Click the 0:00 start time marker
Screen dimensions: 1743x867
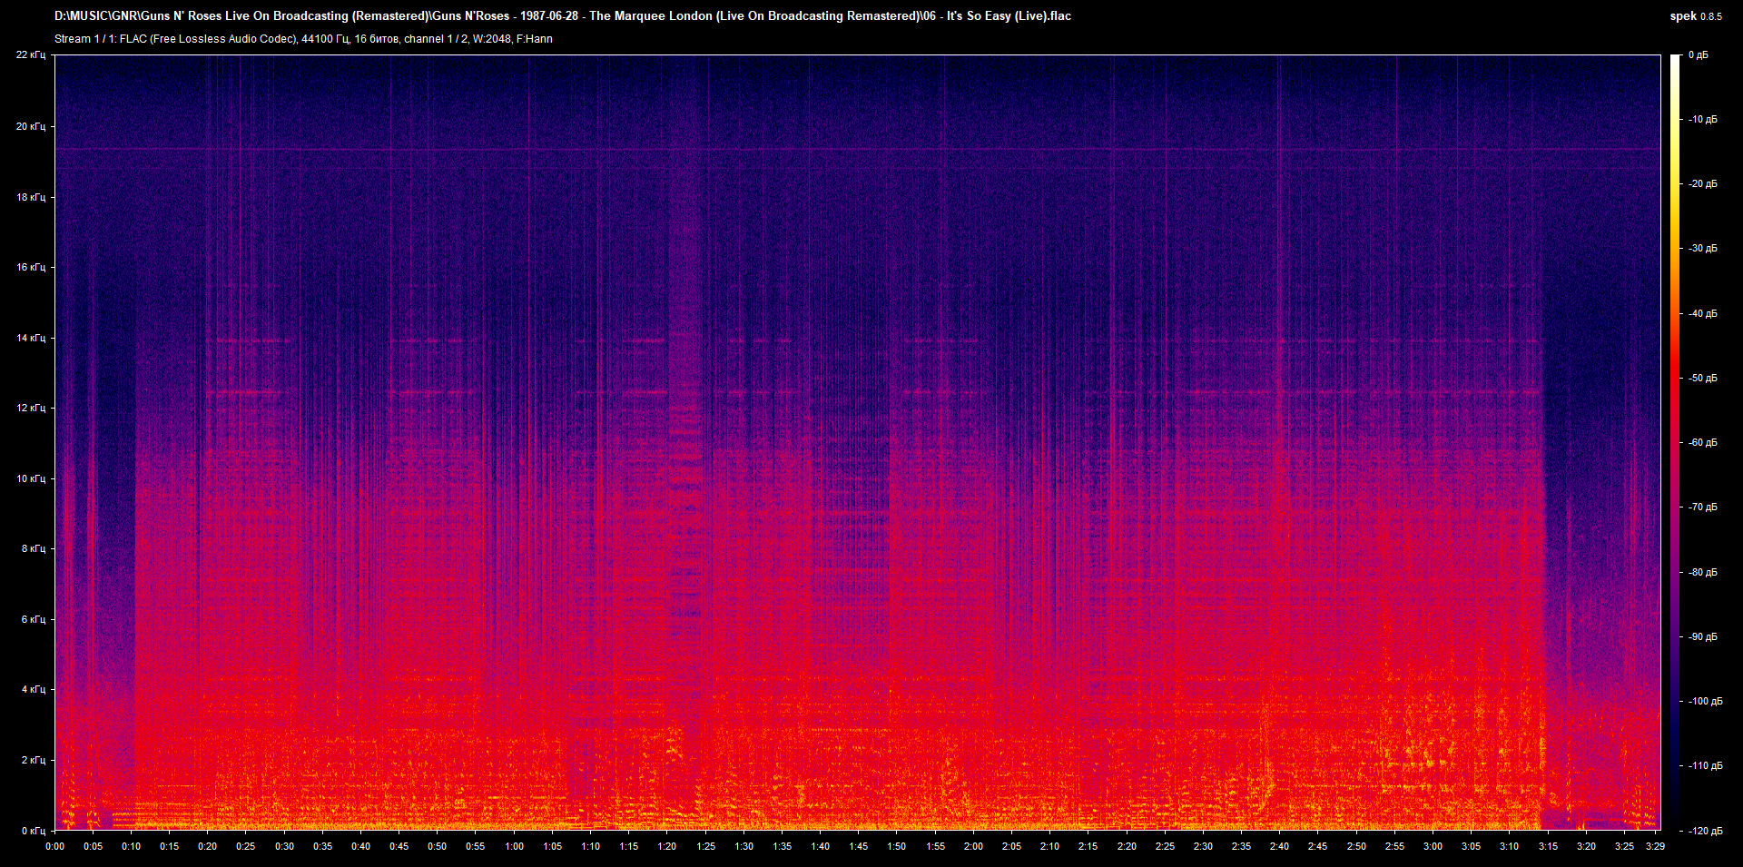coord(54,846)
